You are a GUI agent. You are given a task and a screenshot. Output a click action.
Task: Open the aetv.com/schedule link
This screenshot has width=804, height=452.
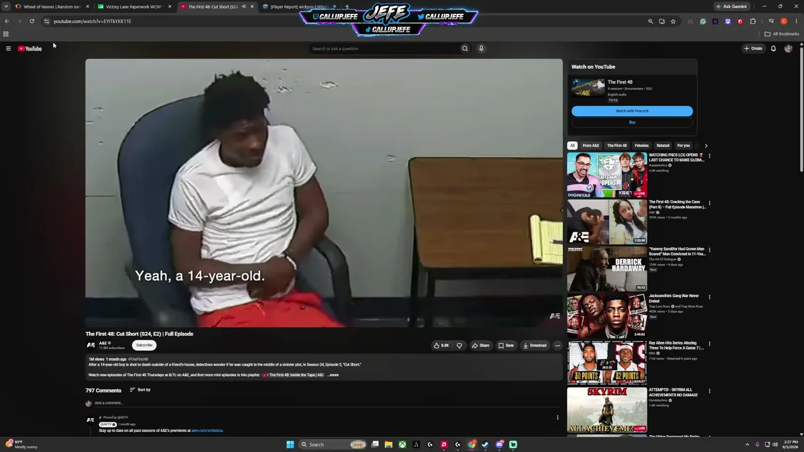pyautogui.click(x=207, y=431)
